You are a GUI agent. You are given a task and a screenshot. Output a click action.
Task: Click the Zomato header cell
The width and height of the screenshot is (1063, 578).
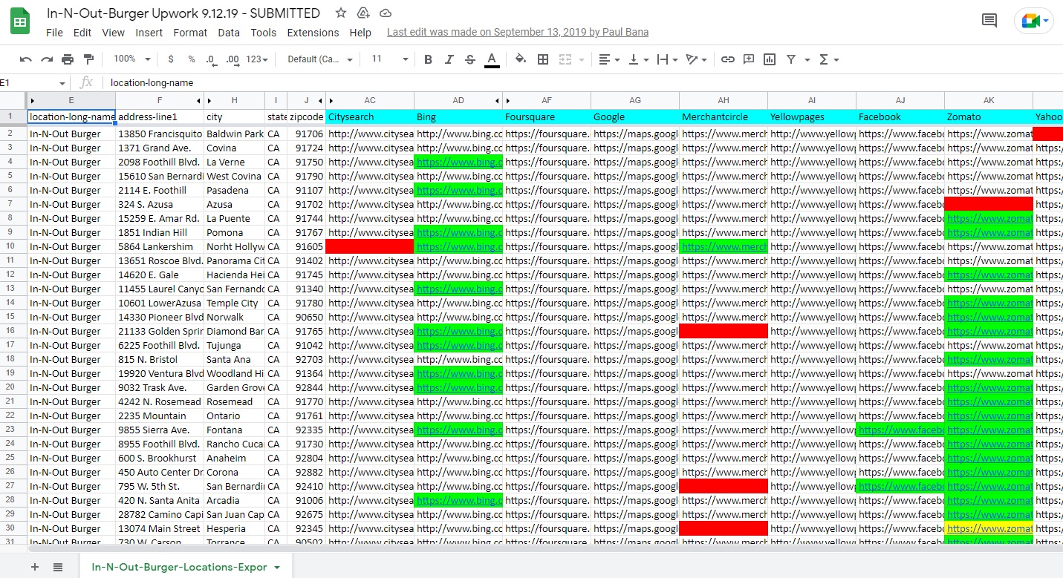[x=989, y=117]
